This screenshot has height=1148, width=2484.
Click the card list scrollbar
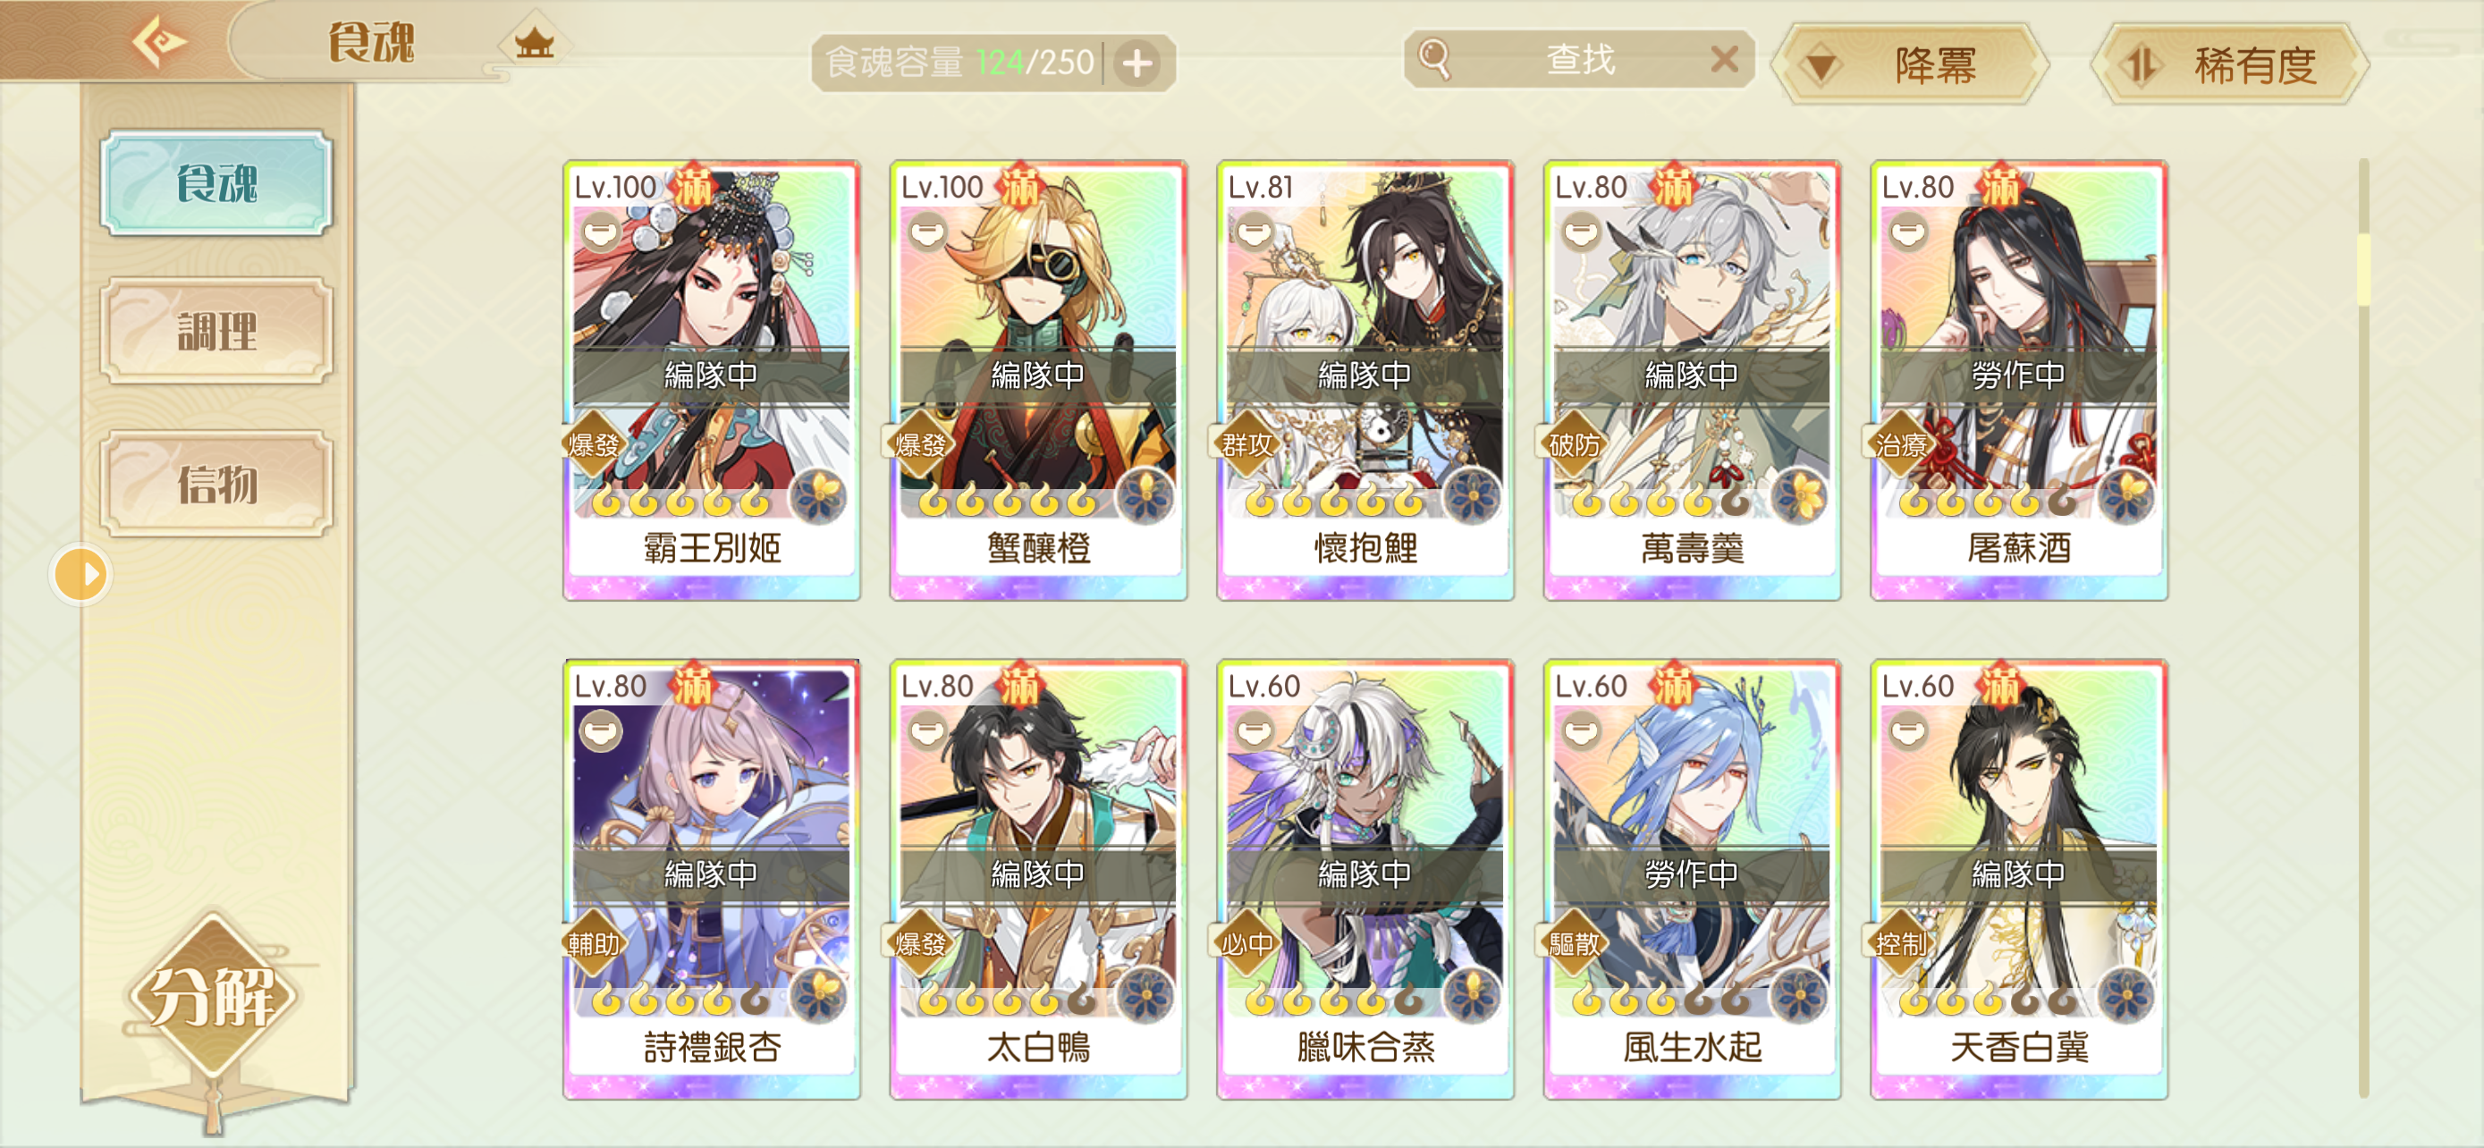pos(2363,627)
